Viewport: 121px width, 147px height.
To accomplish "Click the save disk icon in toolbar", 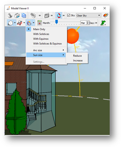I will point(10,15).
